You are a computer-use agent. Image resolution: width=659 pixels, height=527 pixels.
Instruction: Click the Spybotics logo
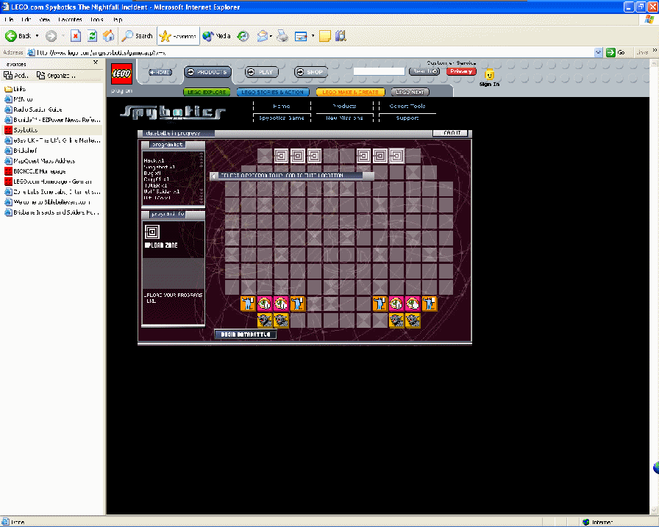[173, 112]
